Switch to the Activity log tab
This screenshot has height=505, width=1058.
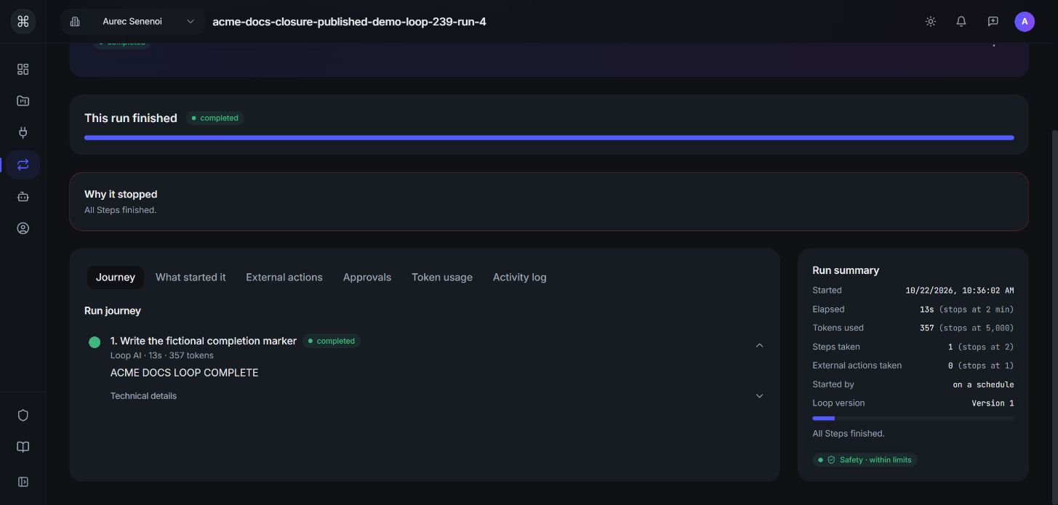(x=519, y=277)
